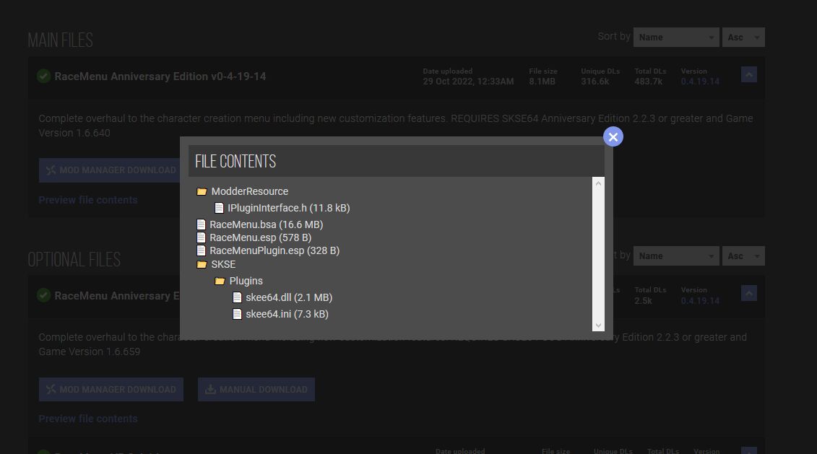Click the skee64.ini file icon
The image size is (817, 454).
(x=237, y=314)
